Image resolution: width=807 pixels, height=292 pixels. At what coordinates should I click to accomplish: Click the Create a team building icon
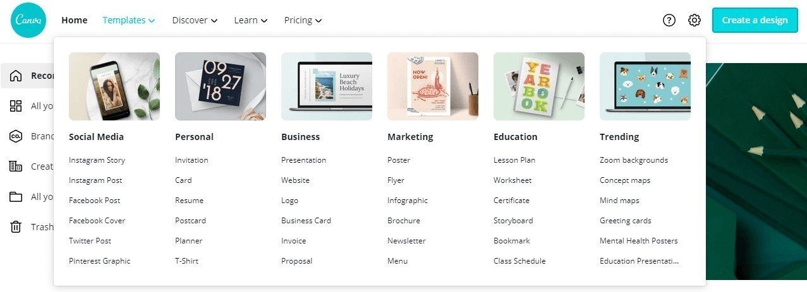(16, 166)
